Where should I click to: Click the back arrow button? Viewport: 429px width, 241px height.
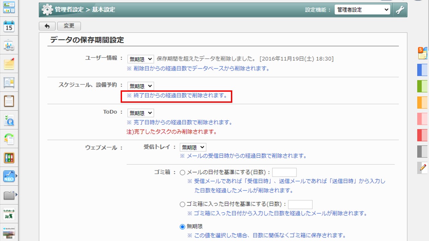(x=47, y=26)
